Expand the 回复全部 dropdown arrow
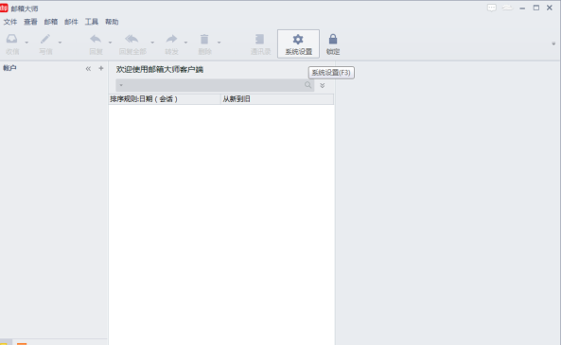Viewport: 562px width, 345px height. coord(152,43)
